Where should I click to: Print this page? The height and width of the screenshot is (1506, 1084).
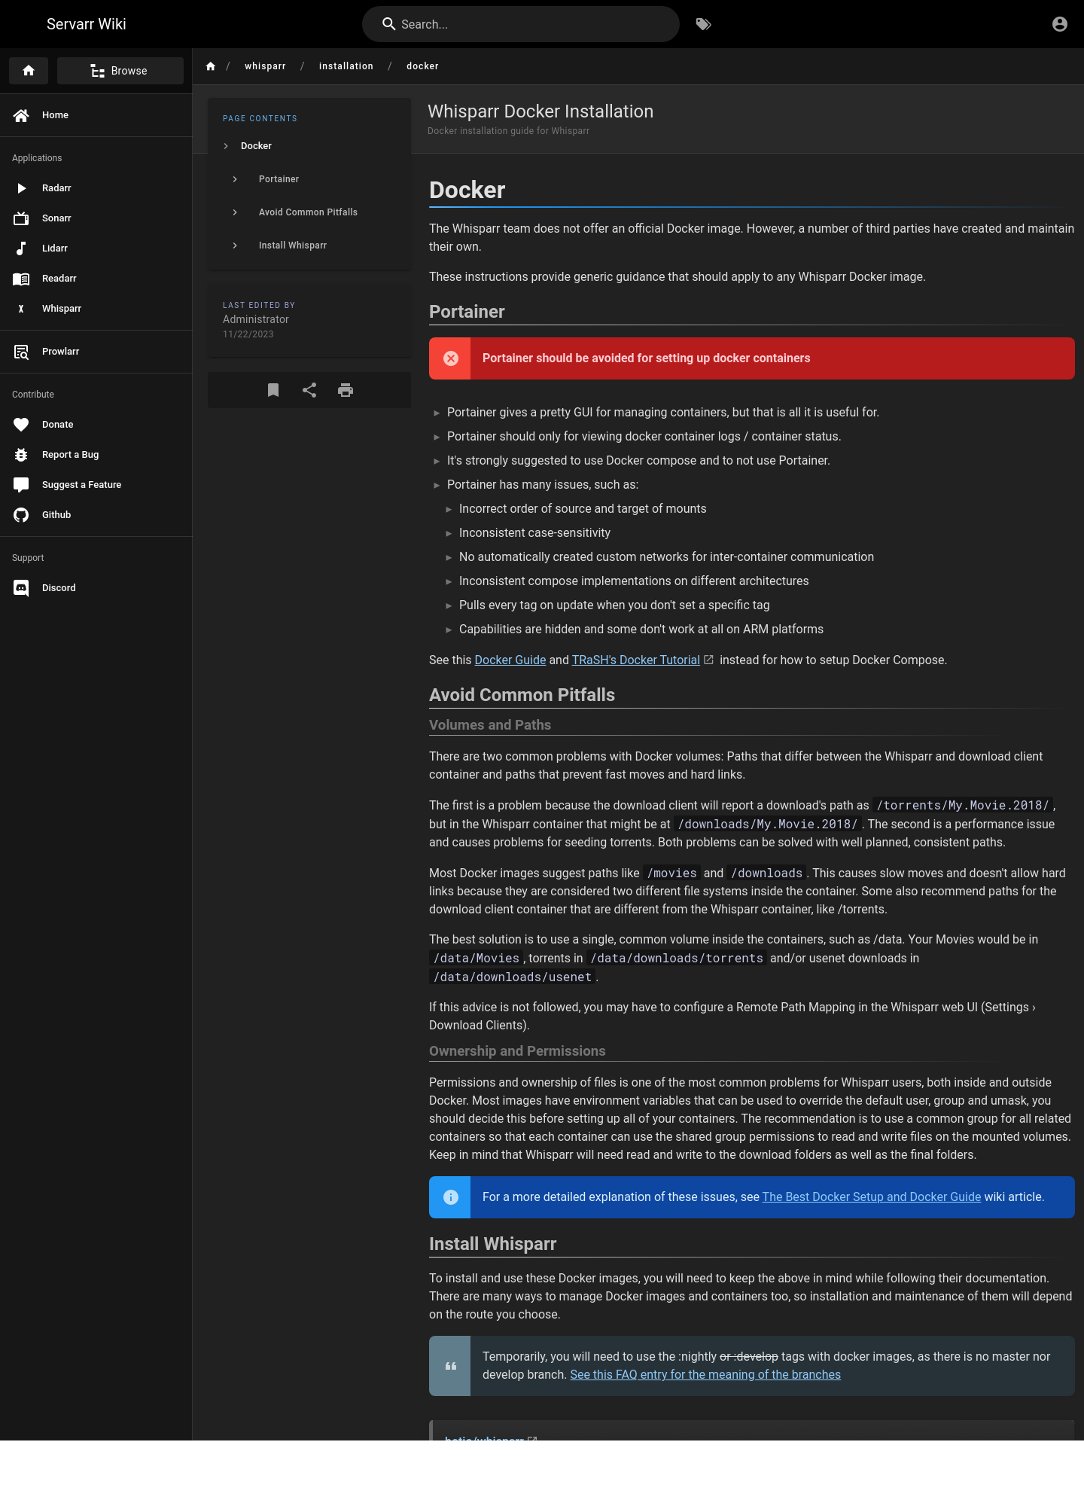click(x=346, y=390)
